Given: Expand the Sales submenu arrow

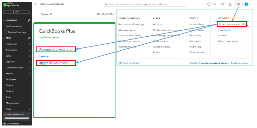Looking at the screenshot, I should pos(30,56).
